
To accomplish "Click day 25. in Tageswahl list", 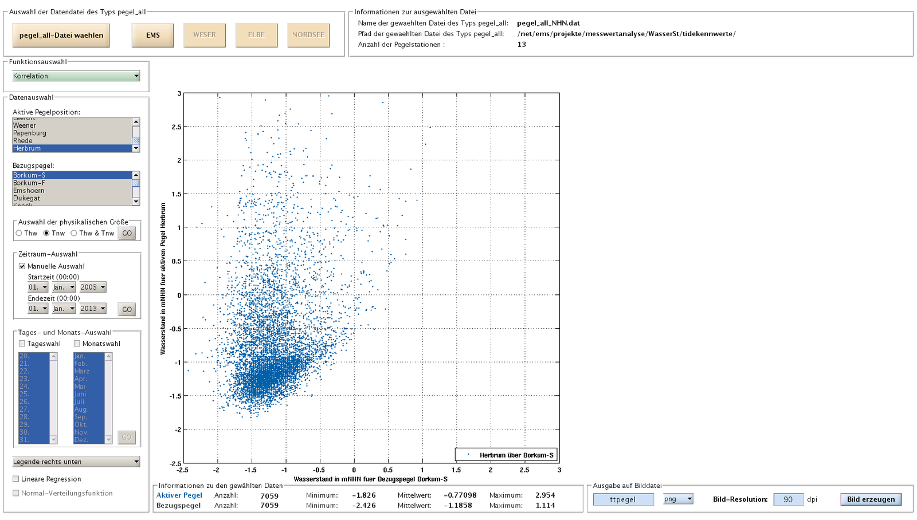I will click(x=34, y=394).
